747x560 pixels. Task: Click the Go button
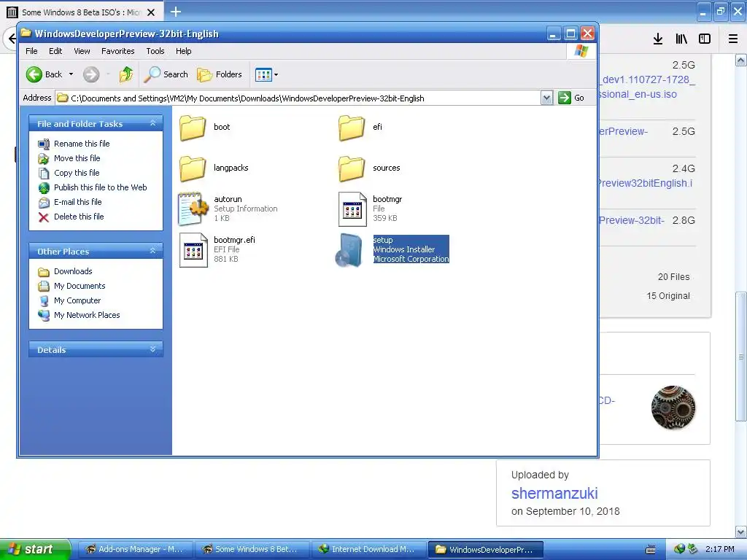point(572,98)
